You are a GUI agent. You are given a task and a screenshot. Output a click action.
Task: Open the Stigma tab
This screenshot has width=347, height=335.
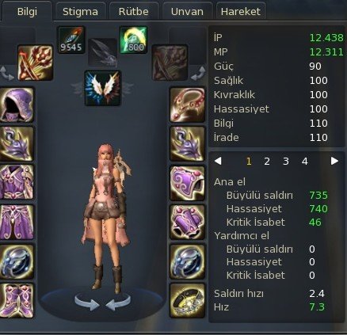point(80,12)
